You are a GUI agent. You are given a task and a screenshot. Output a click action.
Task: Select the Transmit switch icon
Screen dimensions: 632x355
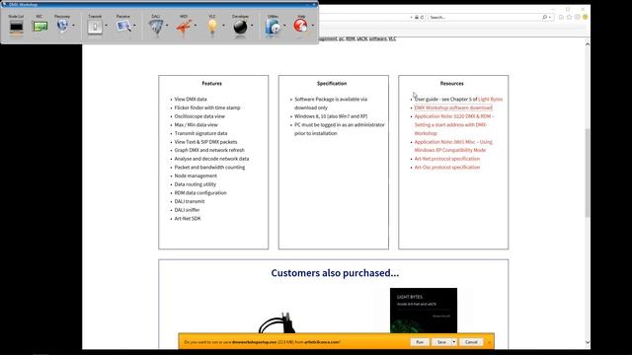pos(95,27)
